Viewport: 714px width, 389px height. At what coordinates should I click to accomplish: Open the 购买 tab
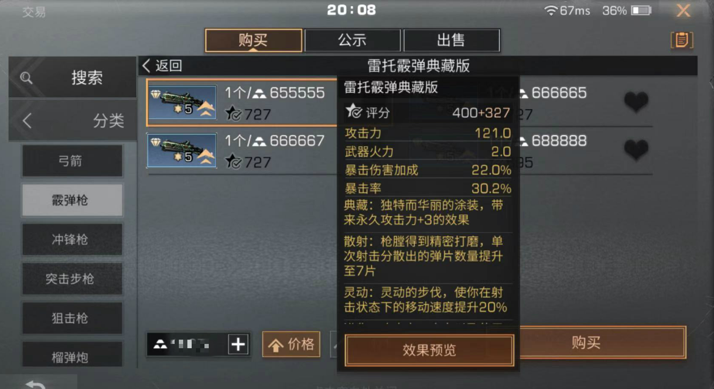click(x=253, y=40)
